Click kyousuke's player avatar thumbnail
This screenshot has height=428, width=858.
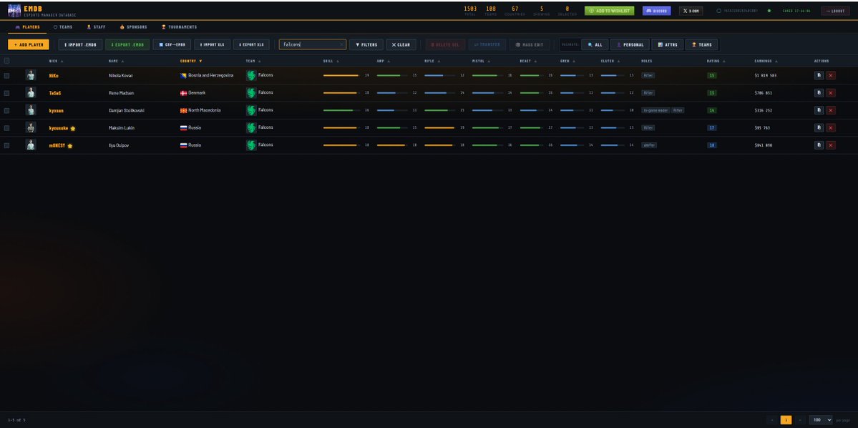pyautogui.click(x=29, y=127)
